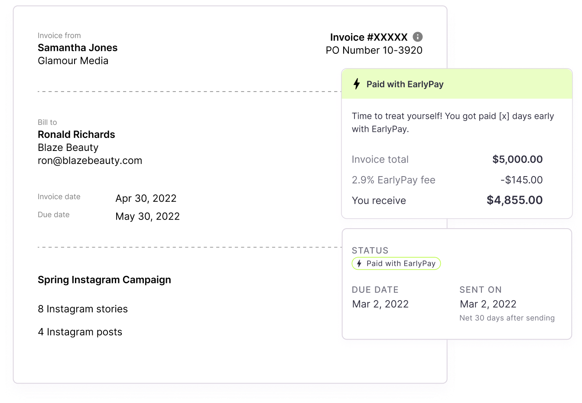Open the ron@blazebeauty.com email link

coord(90,161)
